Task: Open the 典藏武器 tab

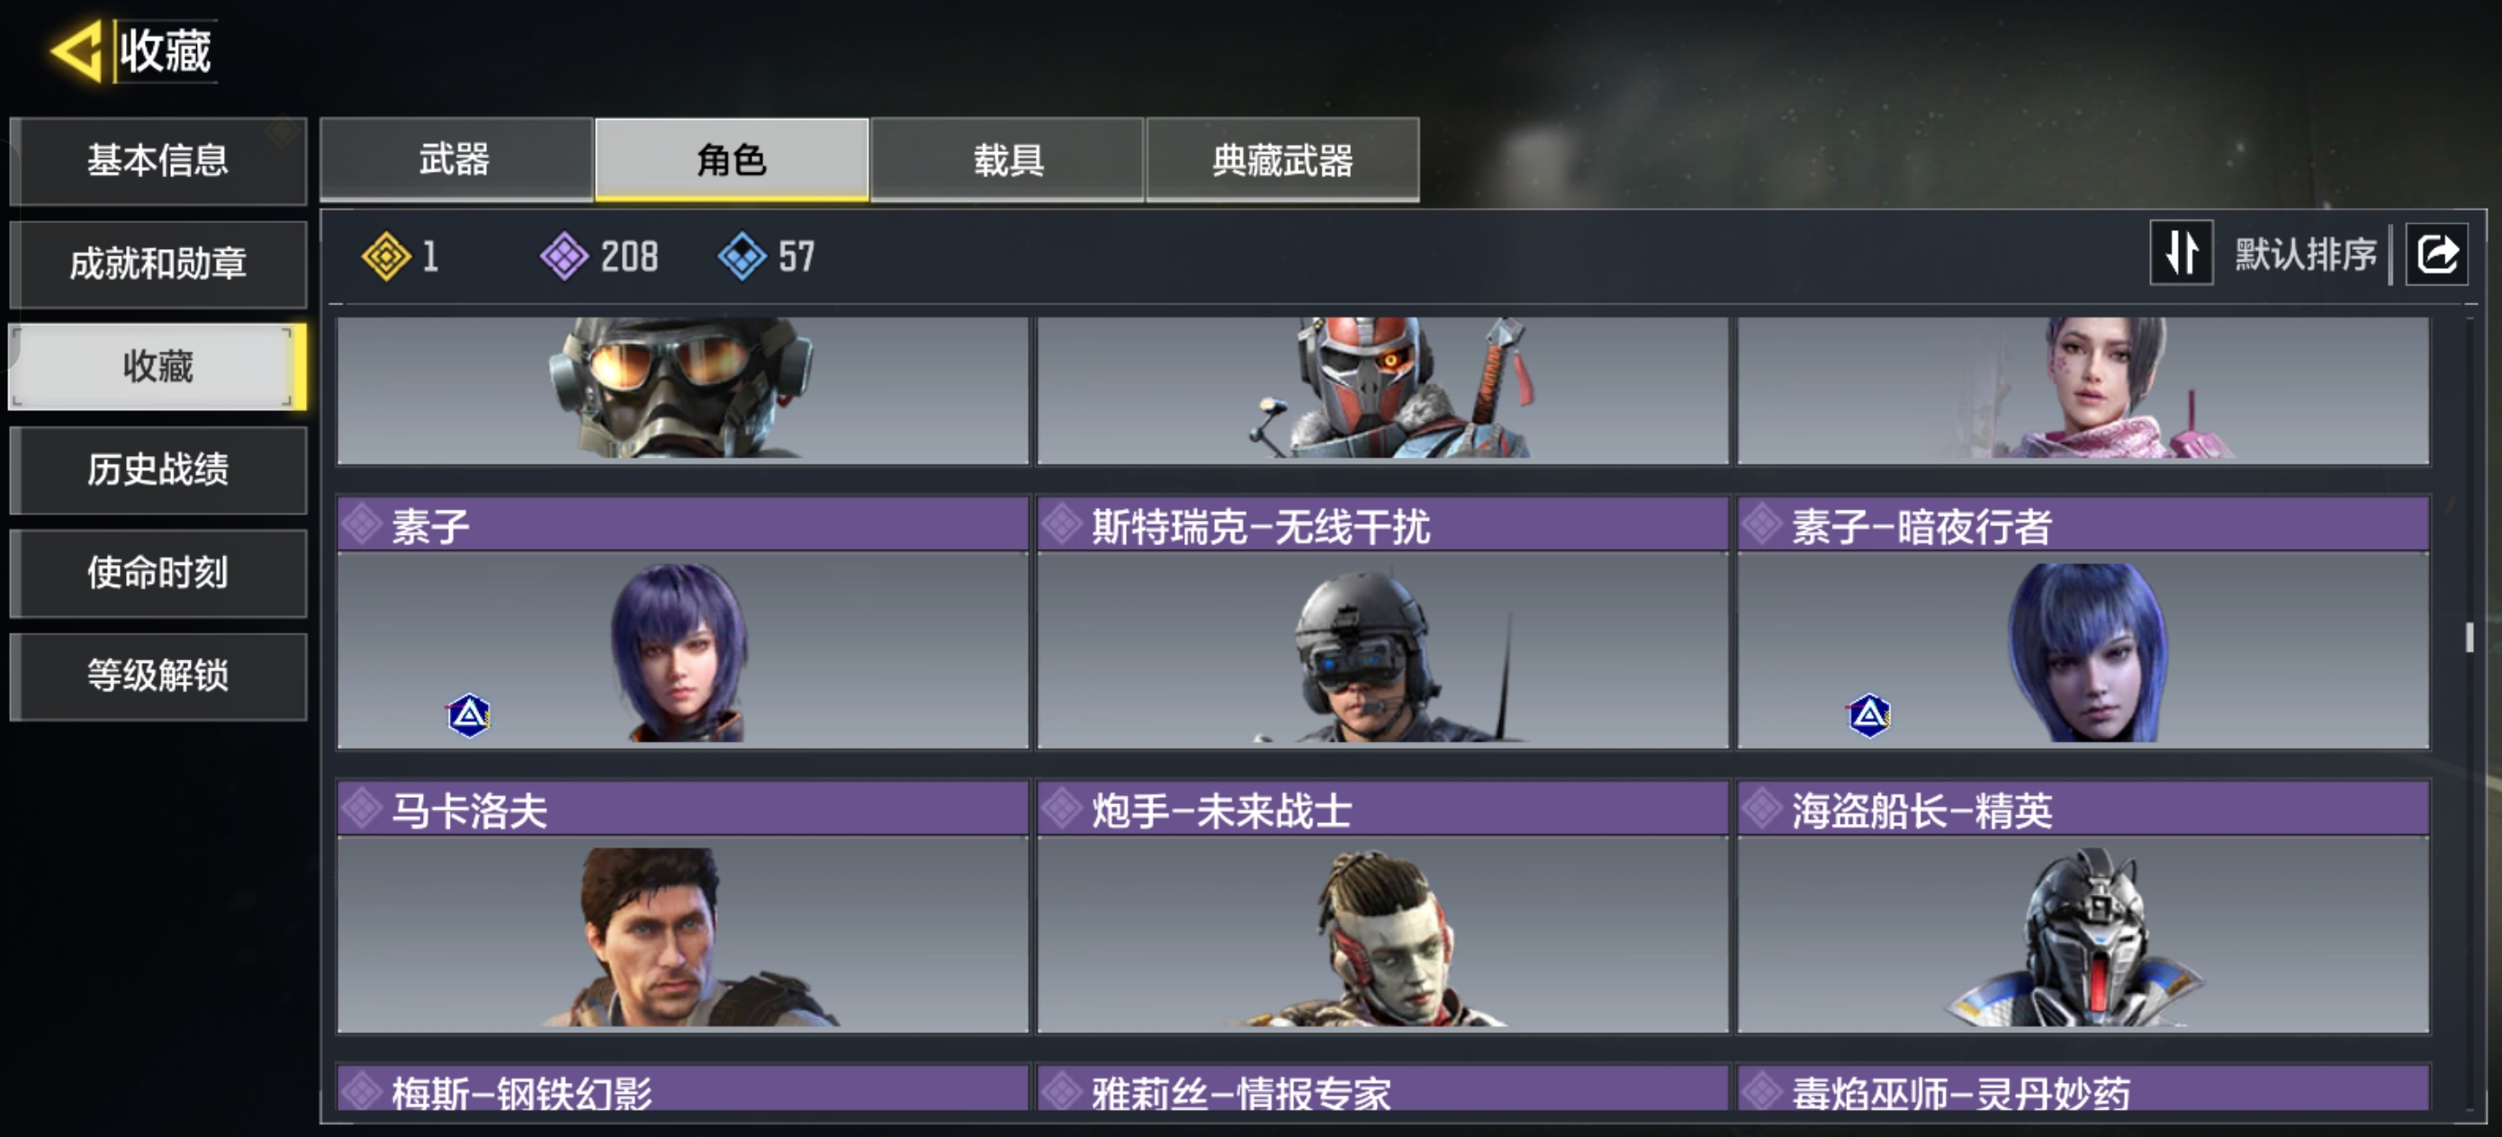Action: pyautogui.click(x=1282, y=159)
